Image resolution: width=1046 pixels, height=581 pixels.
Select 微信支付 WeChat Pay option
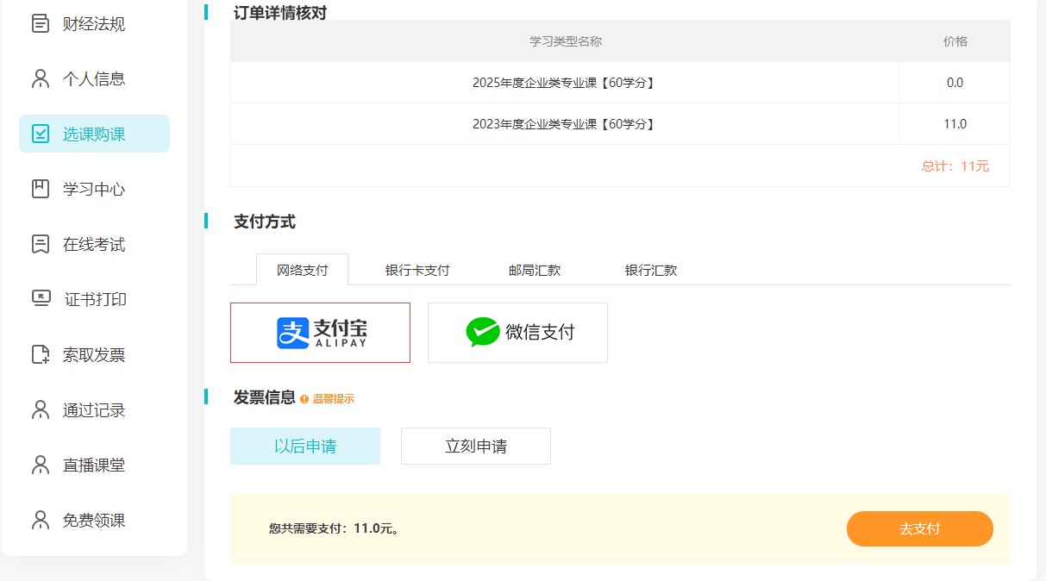pyautogui.click(x=517, y=333)
